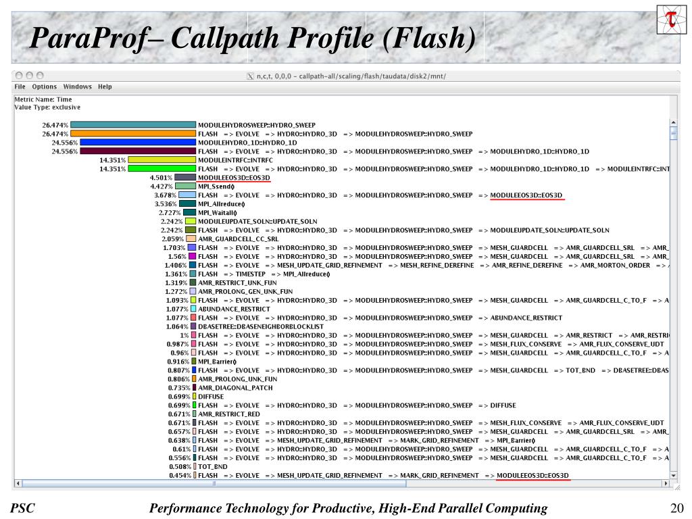Select DIFFUSE 0.699% function label
The height and width of the screenshot is (519, 692).
[x=211, y=397]
